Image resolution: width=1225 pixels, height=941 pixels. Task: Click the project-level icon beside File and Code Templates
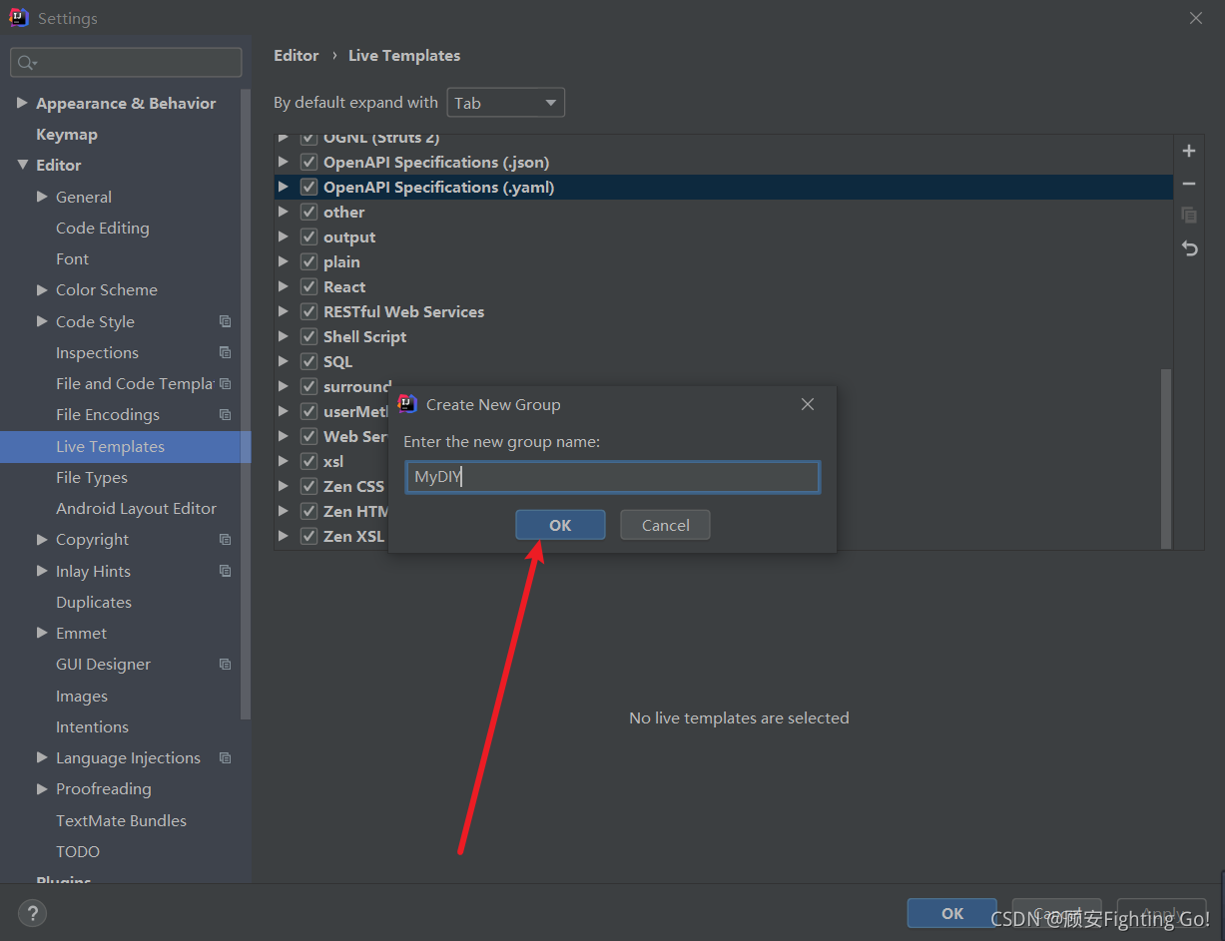click(x=225, y=383)
